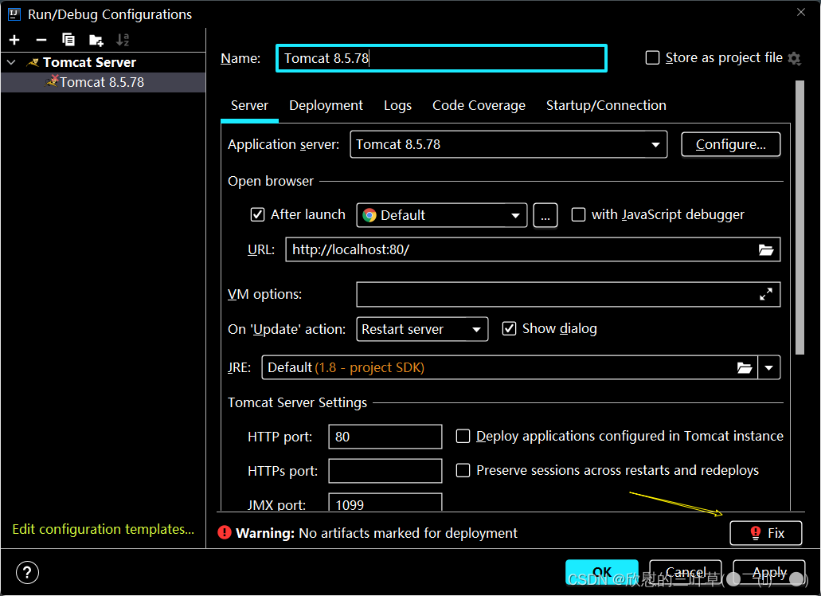Enable Preserve sessions across restarts and redeploys
The height and width of the screenshot is (596, 821).
point(463,470)
